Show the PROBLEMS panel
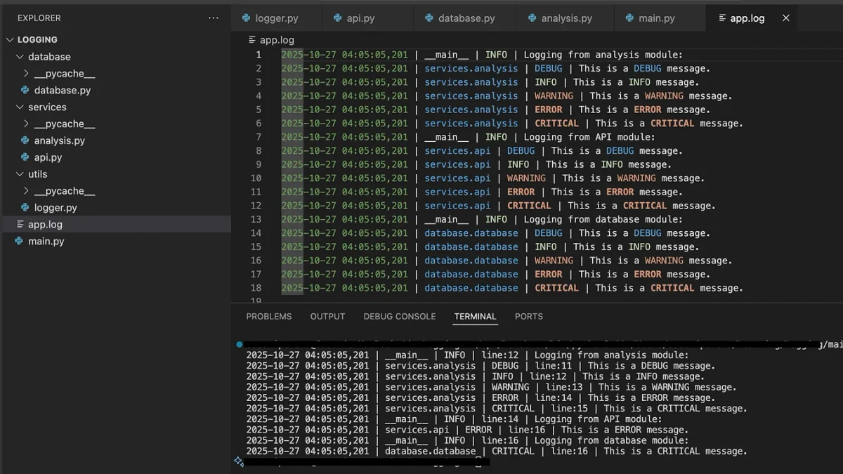Viewport: 843px width, 474px height. point(269,317)
